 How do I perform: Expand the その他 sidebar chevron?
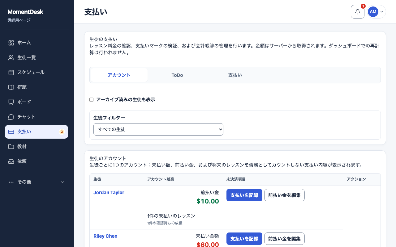tap(62, 182)
